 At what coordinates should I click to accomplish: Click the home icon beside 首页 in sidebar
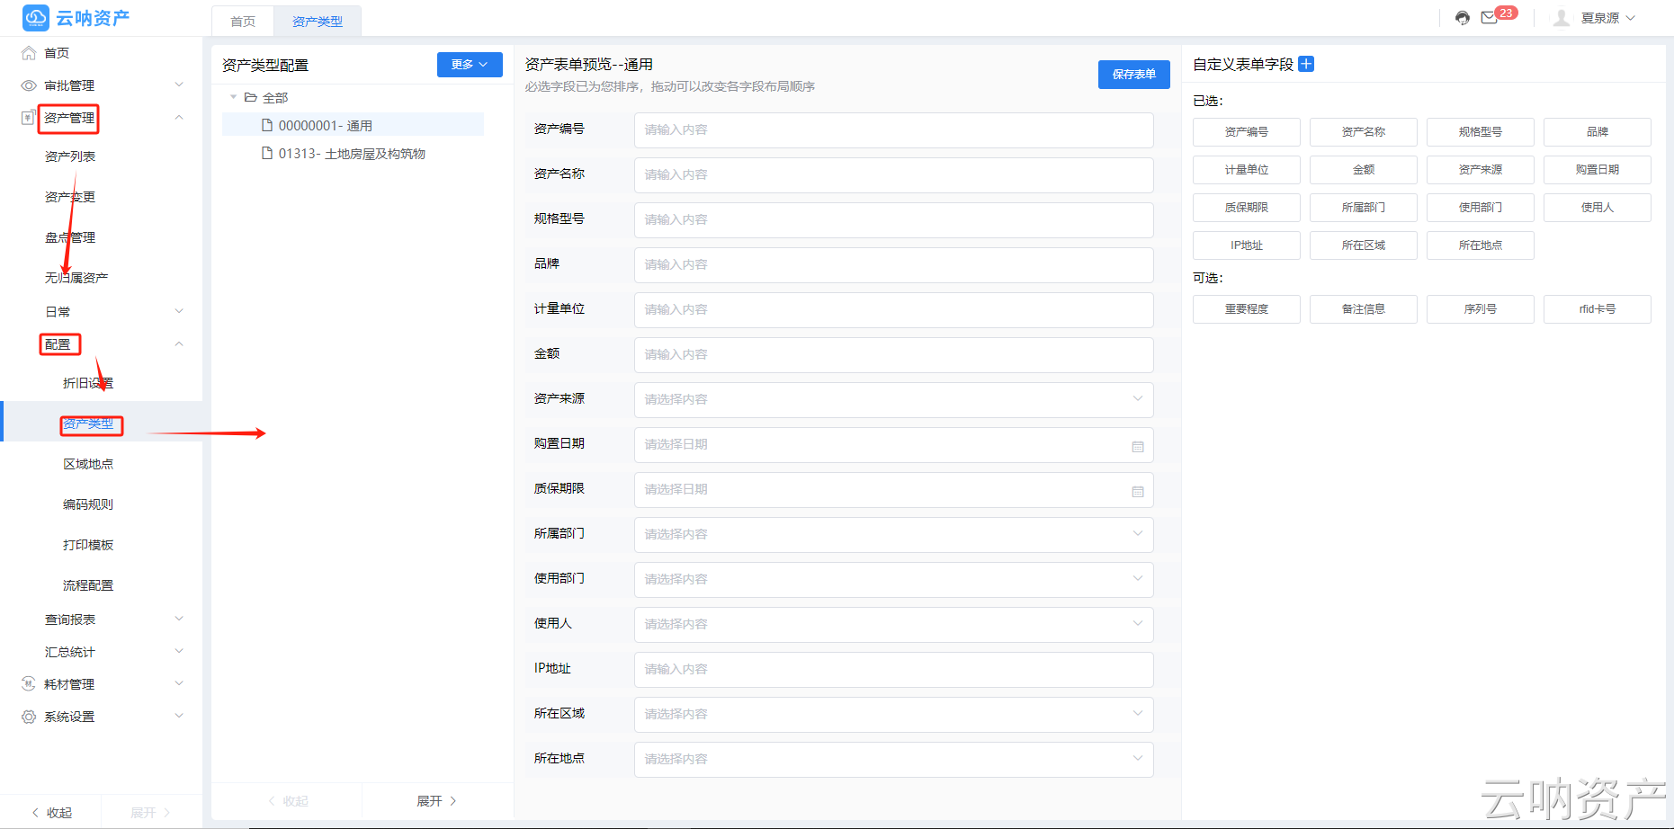(29, 53)
